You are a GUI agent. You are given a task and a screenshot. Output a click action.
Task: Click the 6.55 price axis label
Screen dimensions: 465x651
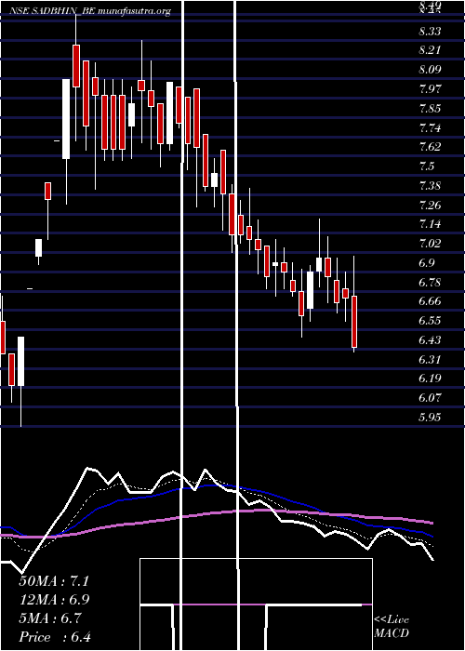click(x=430, y=321)
